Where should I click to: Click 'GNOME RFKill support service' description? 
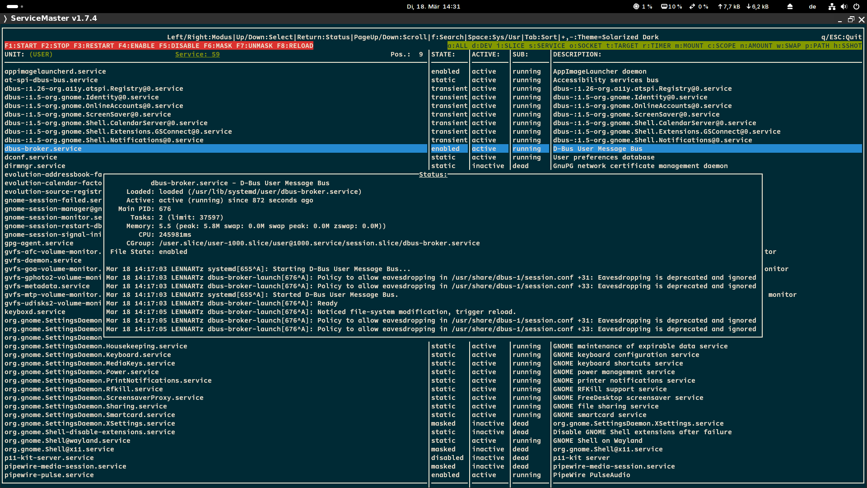[610, 389]
